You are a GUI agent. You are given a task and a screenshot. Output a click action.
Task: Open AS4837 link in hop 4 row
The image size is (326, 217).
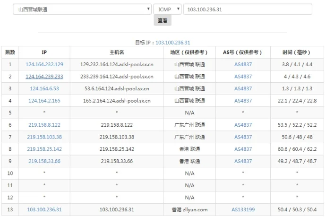pyautogui.click(x=243, y=101)
